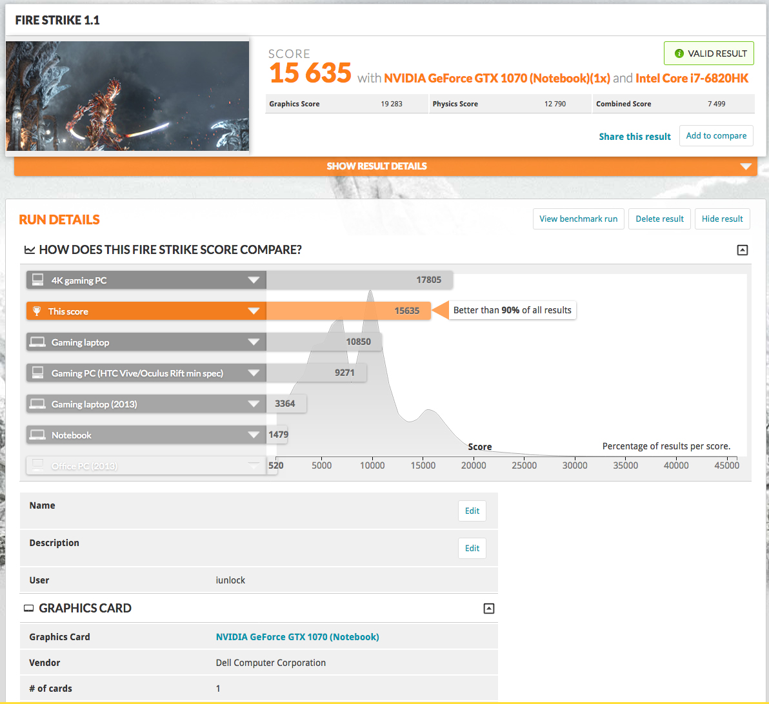Screen dimensions: 769x704
Task: Click the 'Better than 90% of all results' tooltip
Action: (512, 310)
